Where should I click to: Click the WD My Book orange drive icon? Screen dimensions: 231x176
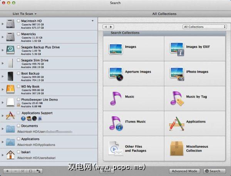(10, 89)
